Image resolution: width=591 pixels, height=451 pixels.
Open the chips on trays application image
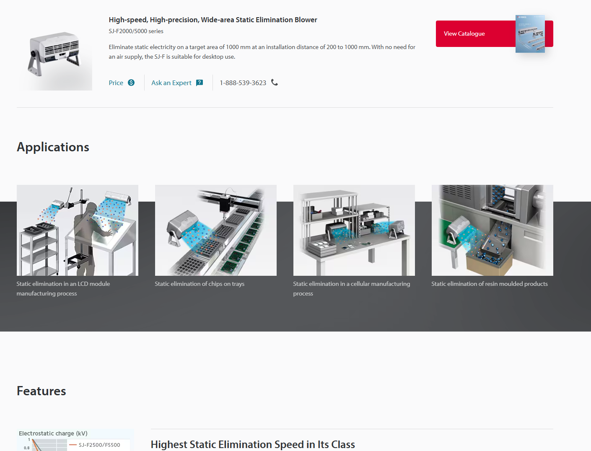click(x=216, y=230)
